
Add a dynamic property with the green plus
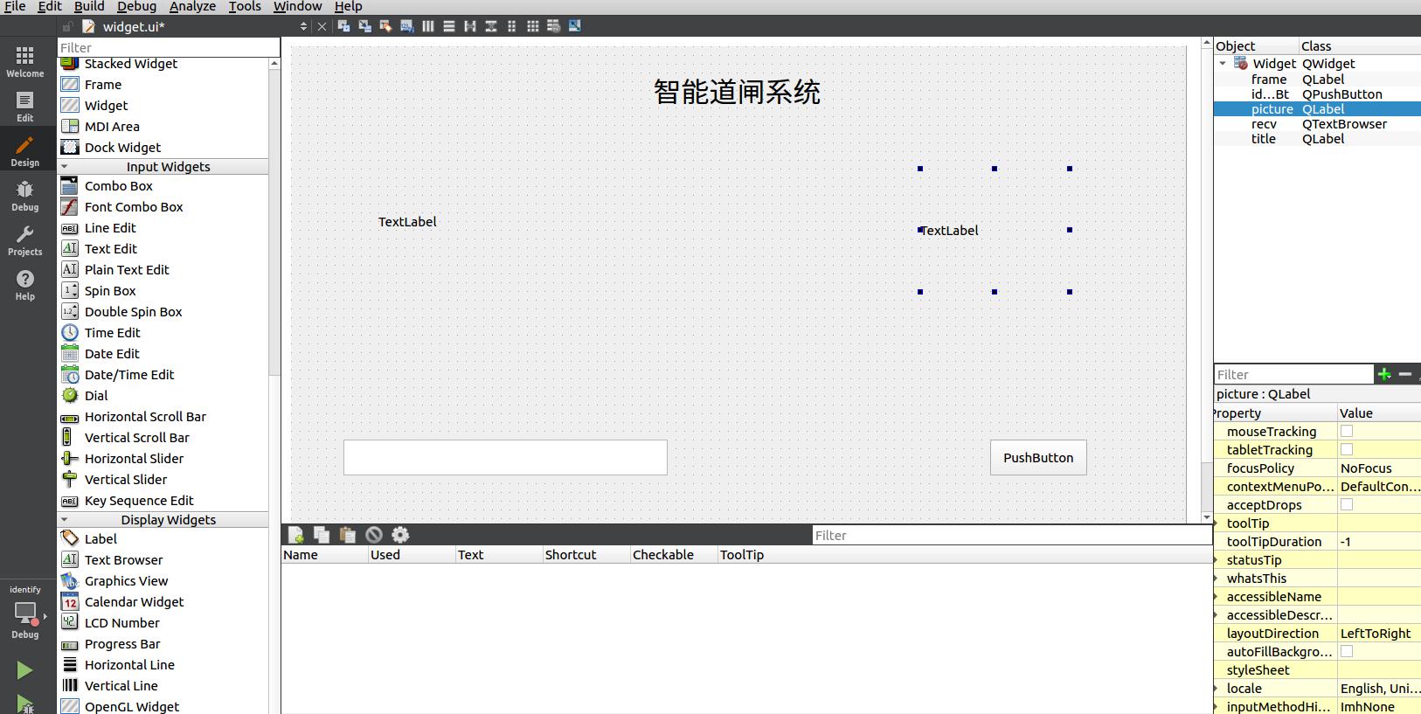pyautogui.click(x=1384, y=374)
